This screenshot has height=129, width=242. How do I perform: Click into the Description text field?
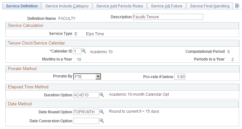tap(168, 17)
